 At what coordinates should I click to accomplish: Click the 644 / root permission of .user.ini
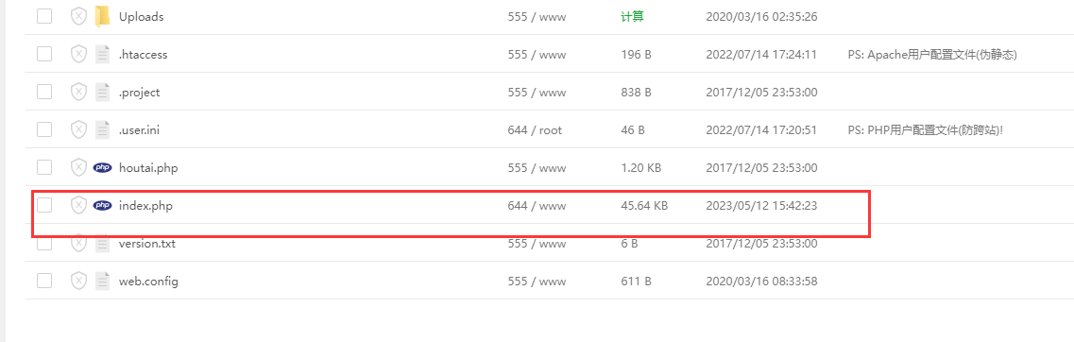coord(535,129)
